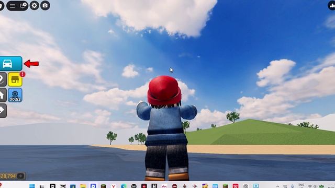
Task: Click the gray tag icon button
Action: tap(3, 111)
